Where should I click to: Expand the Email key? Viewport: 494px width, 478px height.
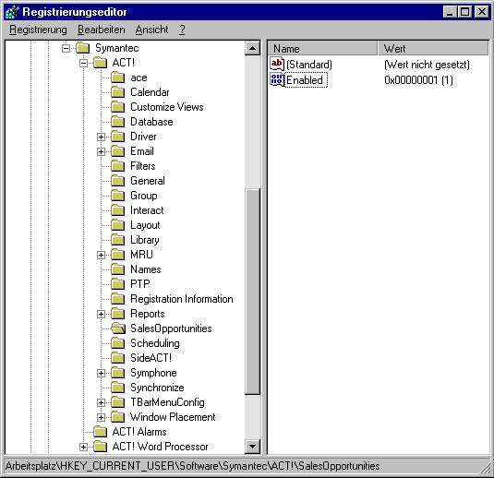click(x=101, y=151)
